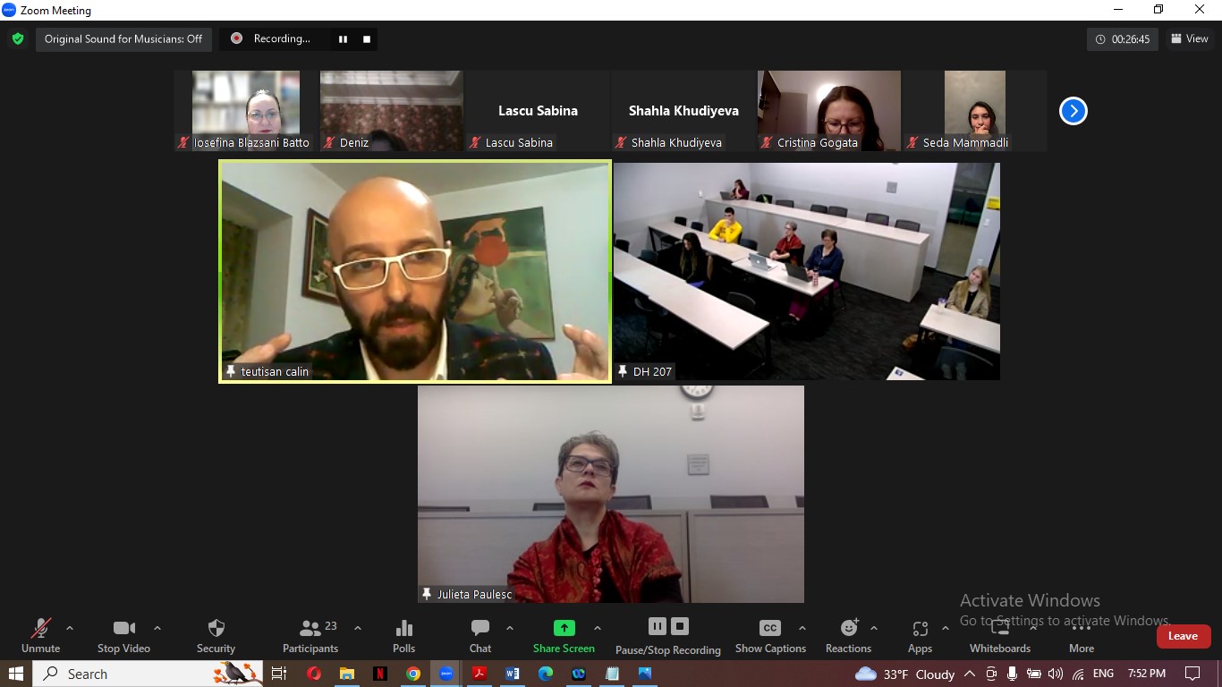This screenshot has width=1222, height=687.
Task: Open the Apps icon
Action: click(x=920, y=628)
